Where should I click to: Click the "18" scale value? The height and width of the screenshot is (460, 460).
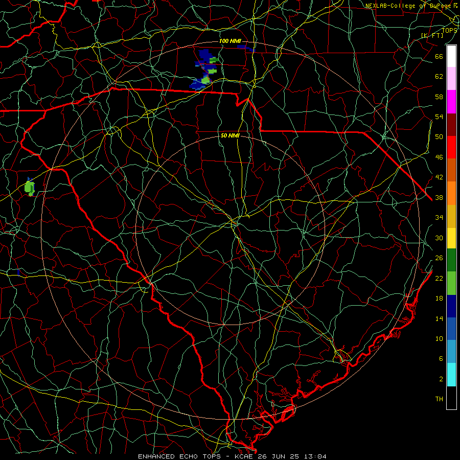pos(439,298)
